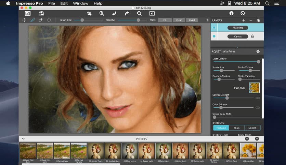The width and height of the screenshot is (286, 165).
Task: Click the mask Clear button
Action: (179, 20)
